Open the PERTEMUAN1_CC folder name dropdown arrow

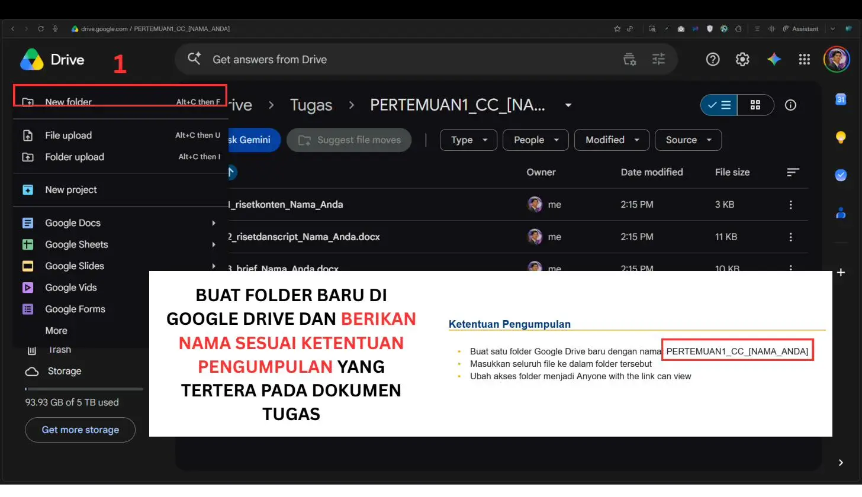(568, 105)
